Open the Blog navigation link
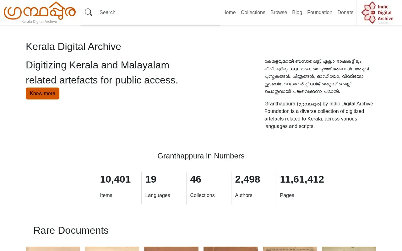The image size is (402, 251). point(297,13)
